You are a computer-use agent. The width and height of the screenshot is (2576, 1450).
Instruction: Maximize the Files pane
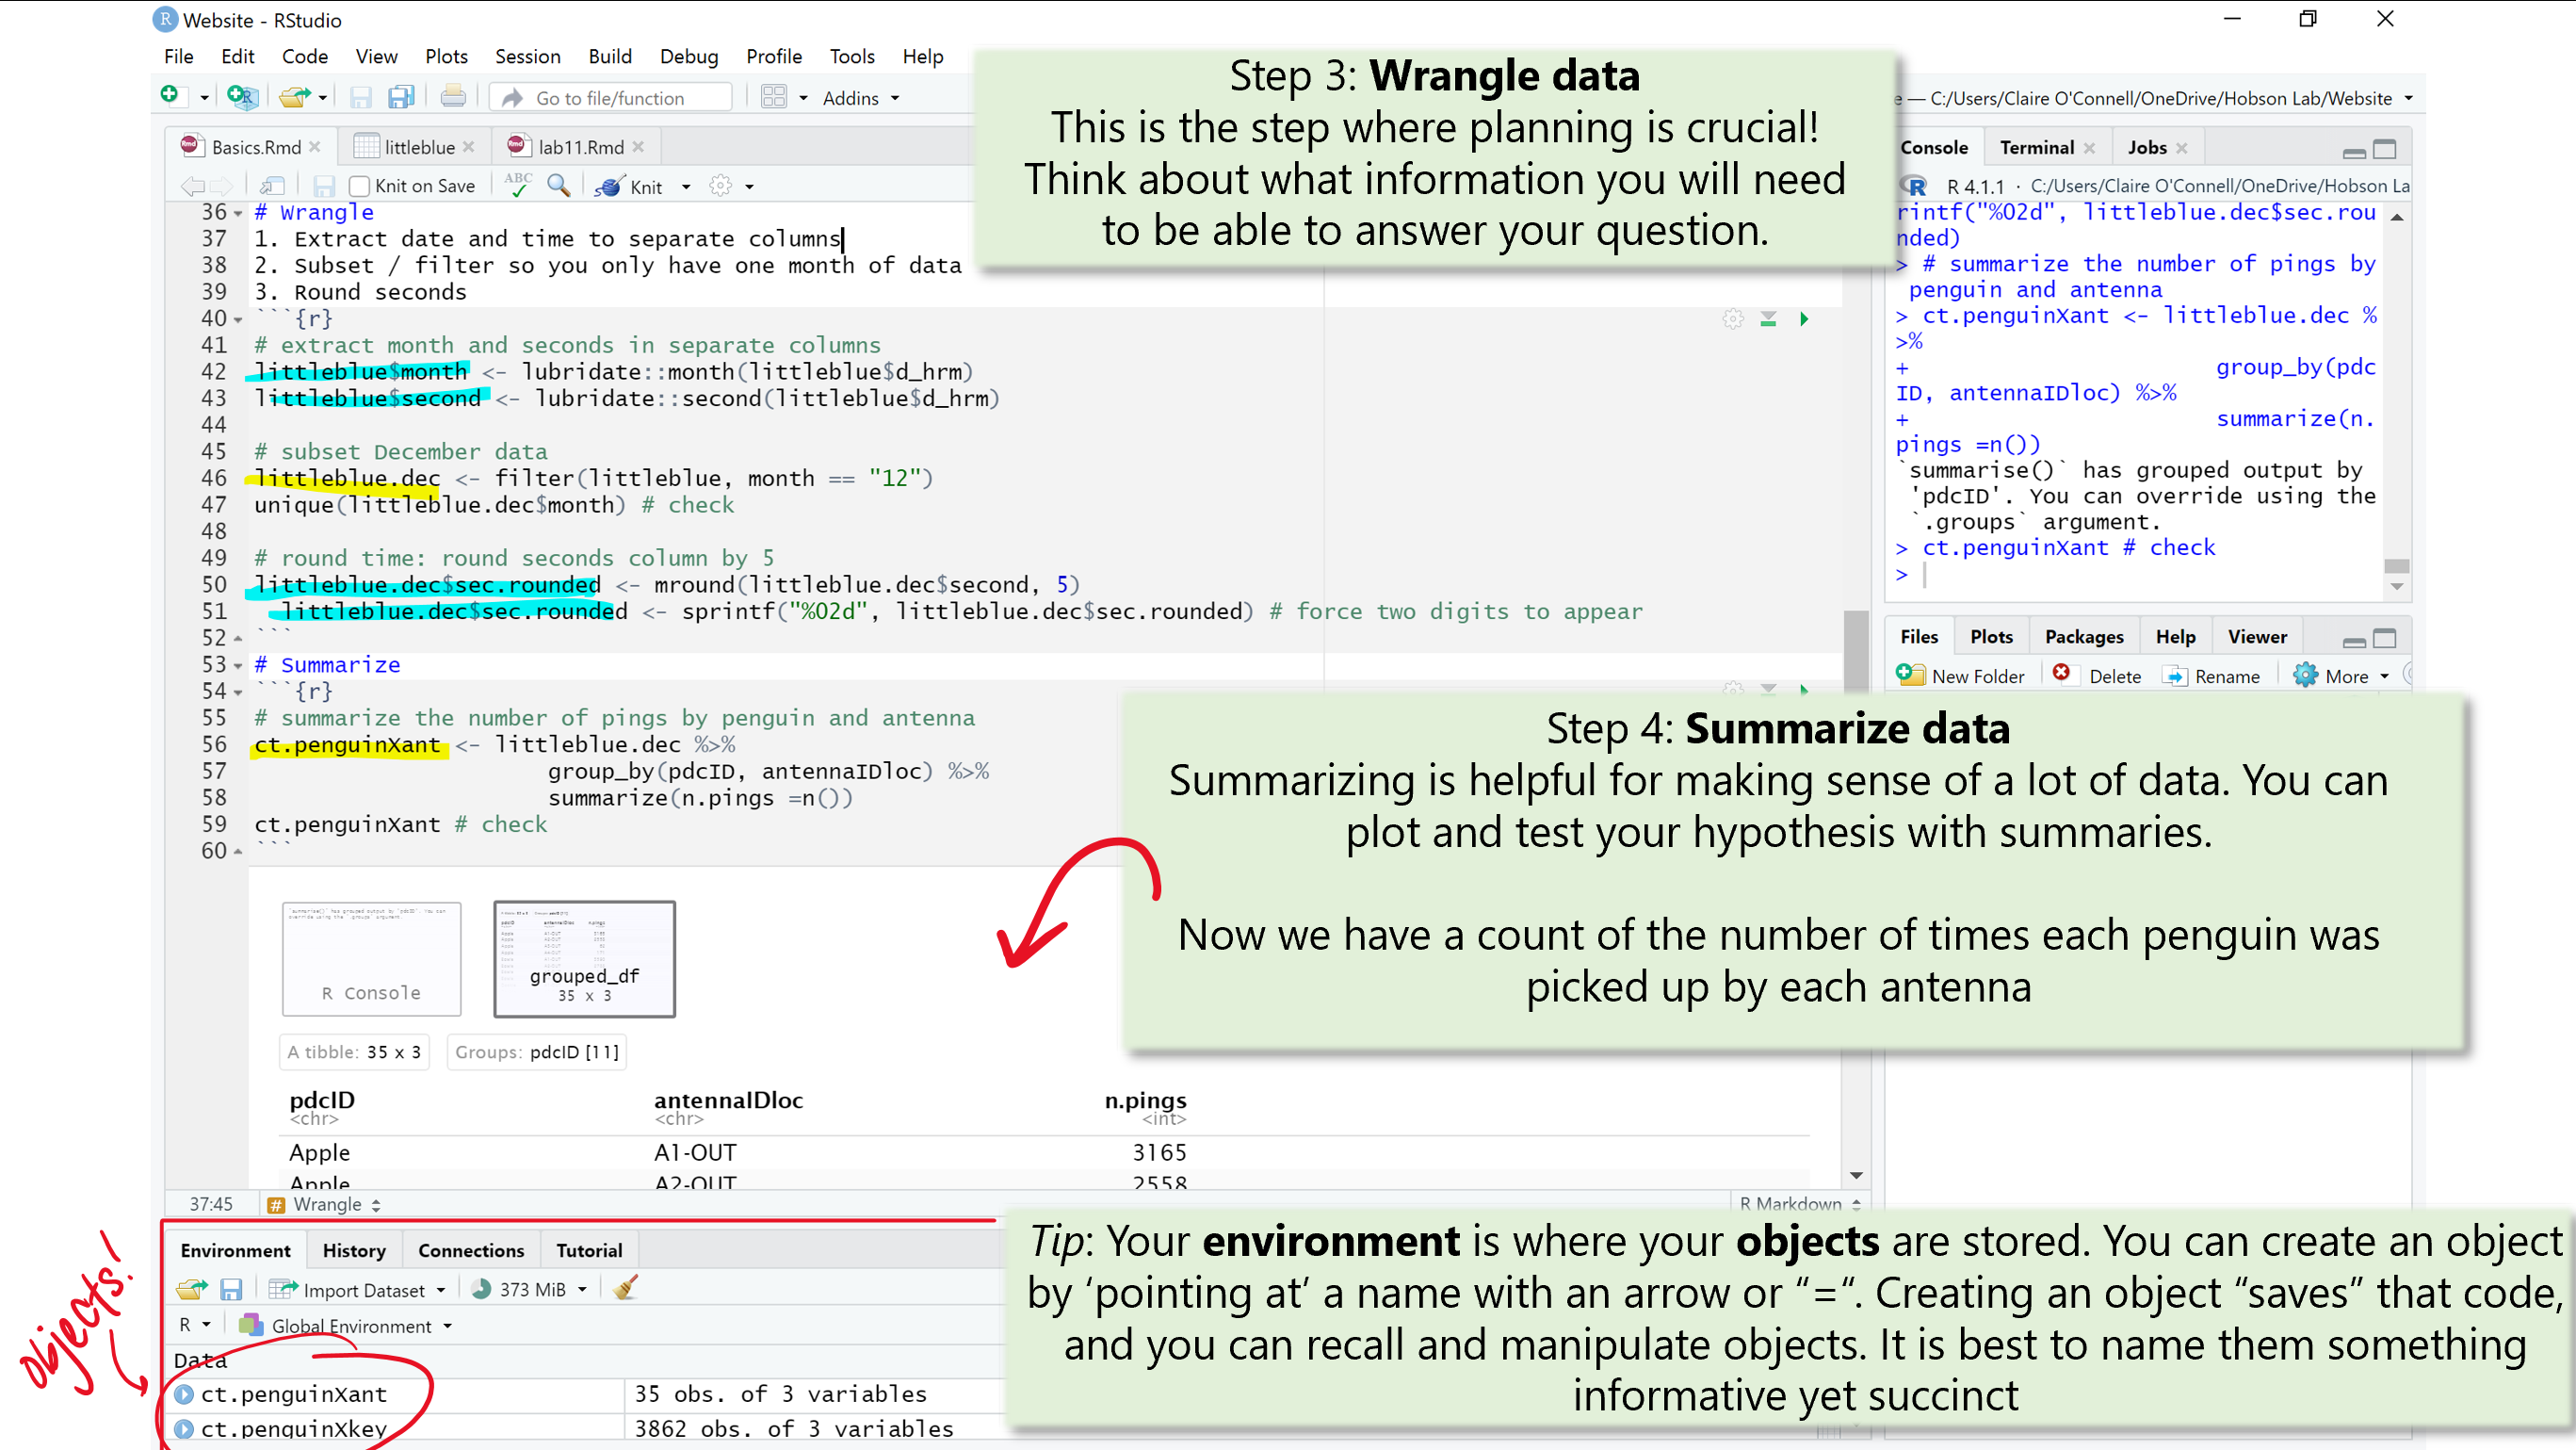pyautogui.click(x=2385, y=638)
